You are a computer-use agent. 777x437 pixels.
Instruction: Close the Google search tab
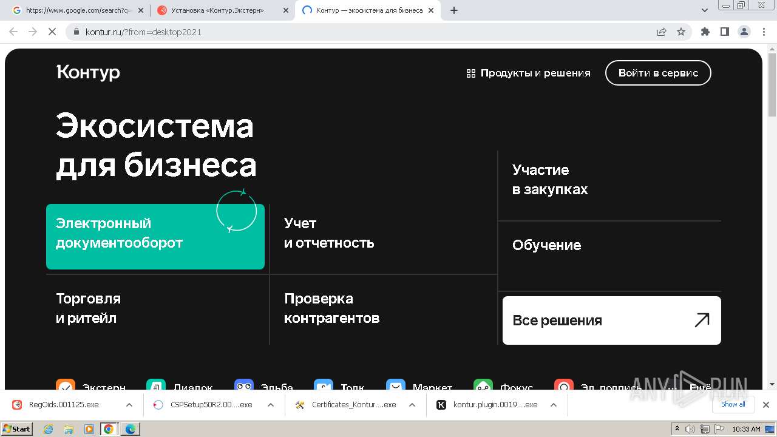[141, 10]
